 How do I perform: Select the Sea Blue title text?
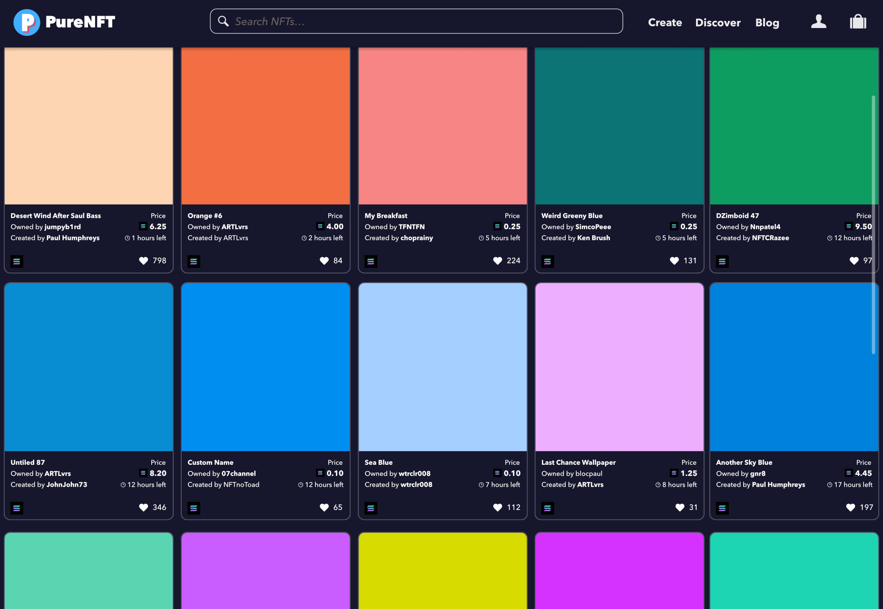[x=379, y=462]
